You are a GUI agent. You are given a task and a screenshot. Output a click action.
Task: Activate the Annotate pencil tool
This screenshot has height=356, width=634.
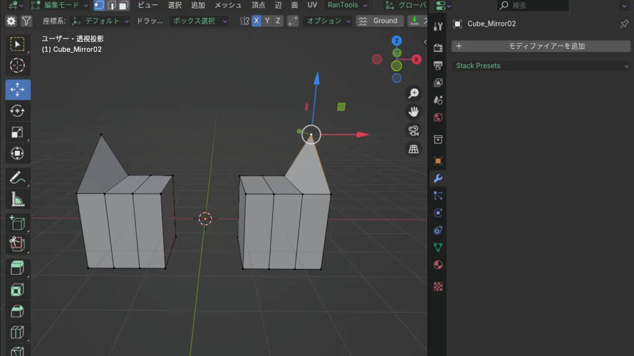tap(17, 178)
